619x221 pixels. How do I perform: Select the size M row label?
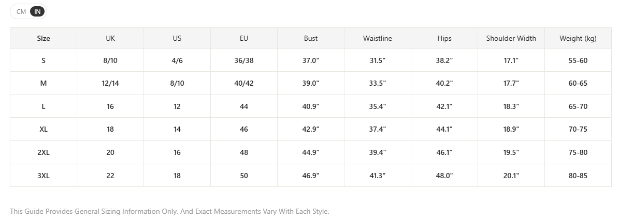coord(44,83)
